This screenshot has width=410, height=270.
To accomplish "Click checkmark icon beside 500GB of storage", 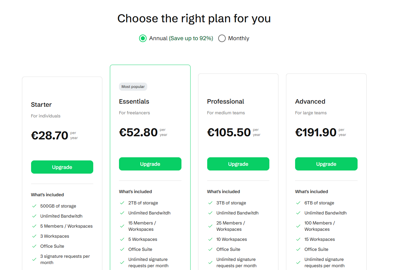I will pyautogui.click(x=34, y=206).
